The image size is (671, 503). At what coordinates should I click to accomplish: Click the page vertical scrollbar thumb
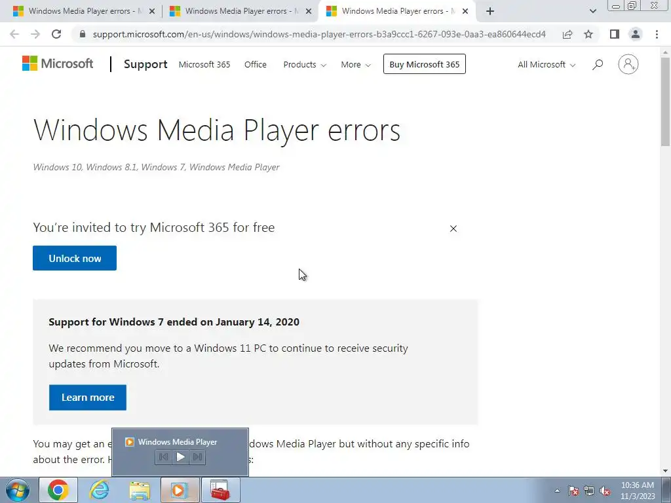[x=666, y=102]
